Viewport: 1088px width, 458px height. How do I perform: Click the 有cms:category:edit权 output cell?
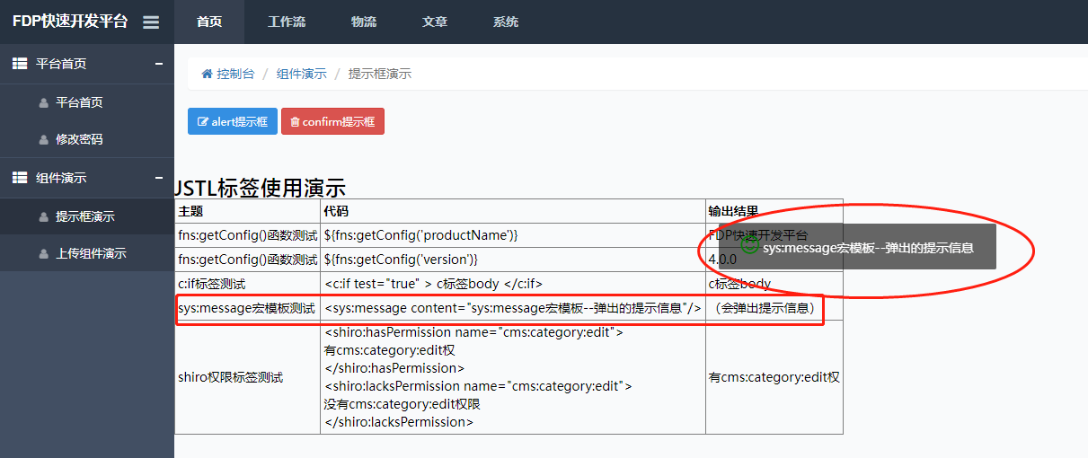point(774,377)
